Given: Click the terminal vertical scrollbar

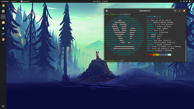Looking at the screenshot, I should pyautogui.click(x=186, y=51).
